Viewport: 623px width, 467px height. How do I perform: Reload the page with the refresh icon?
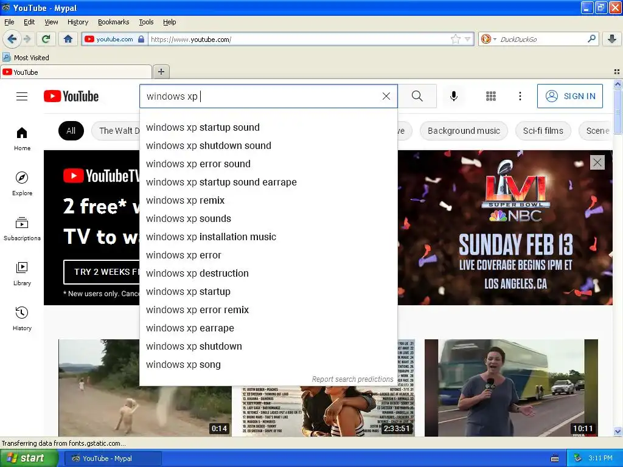(46, 39)
